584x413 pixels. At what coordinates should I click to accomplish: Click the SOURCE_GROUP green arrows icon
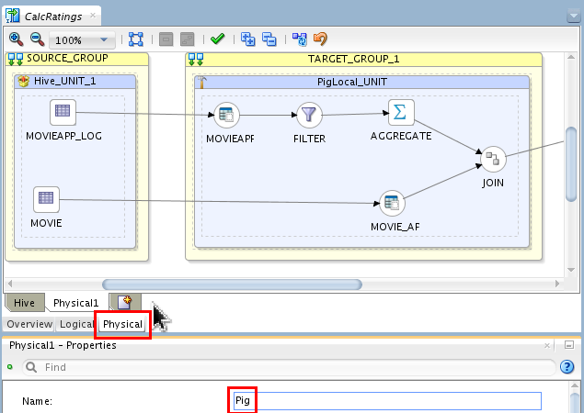pyautogui.click(x=16, y=60)
